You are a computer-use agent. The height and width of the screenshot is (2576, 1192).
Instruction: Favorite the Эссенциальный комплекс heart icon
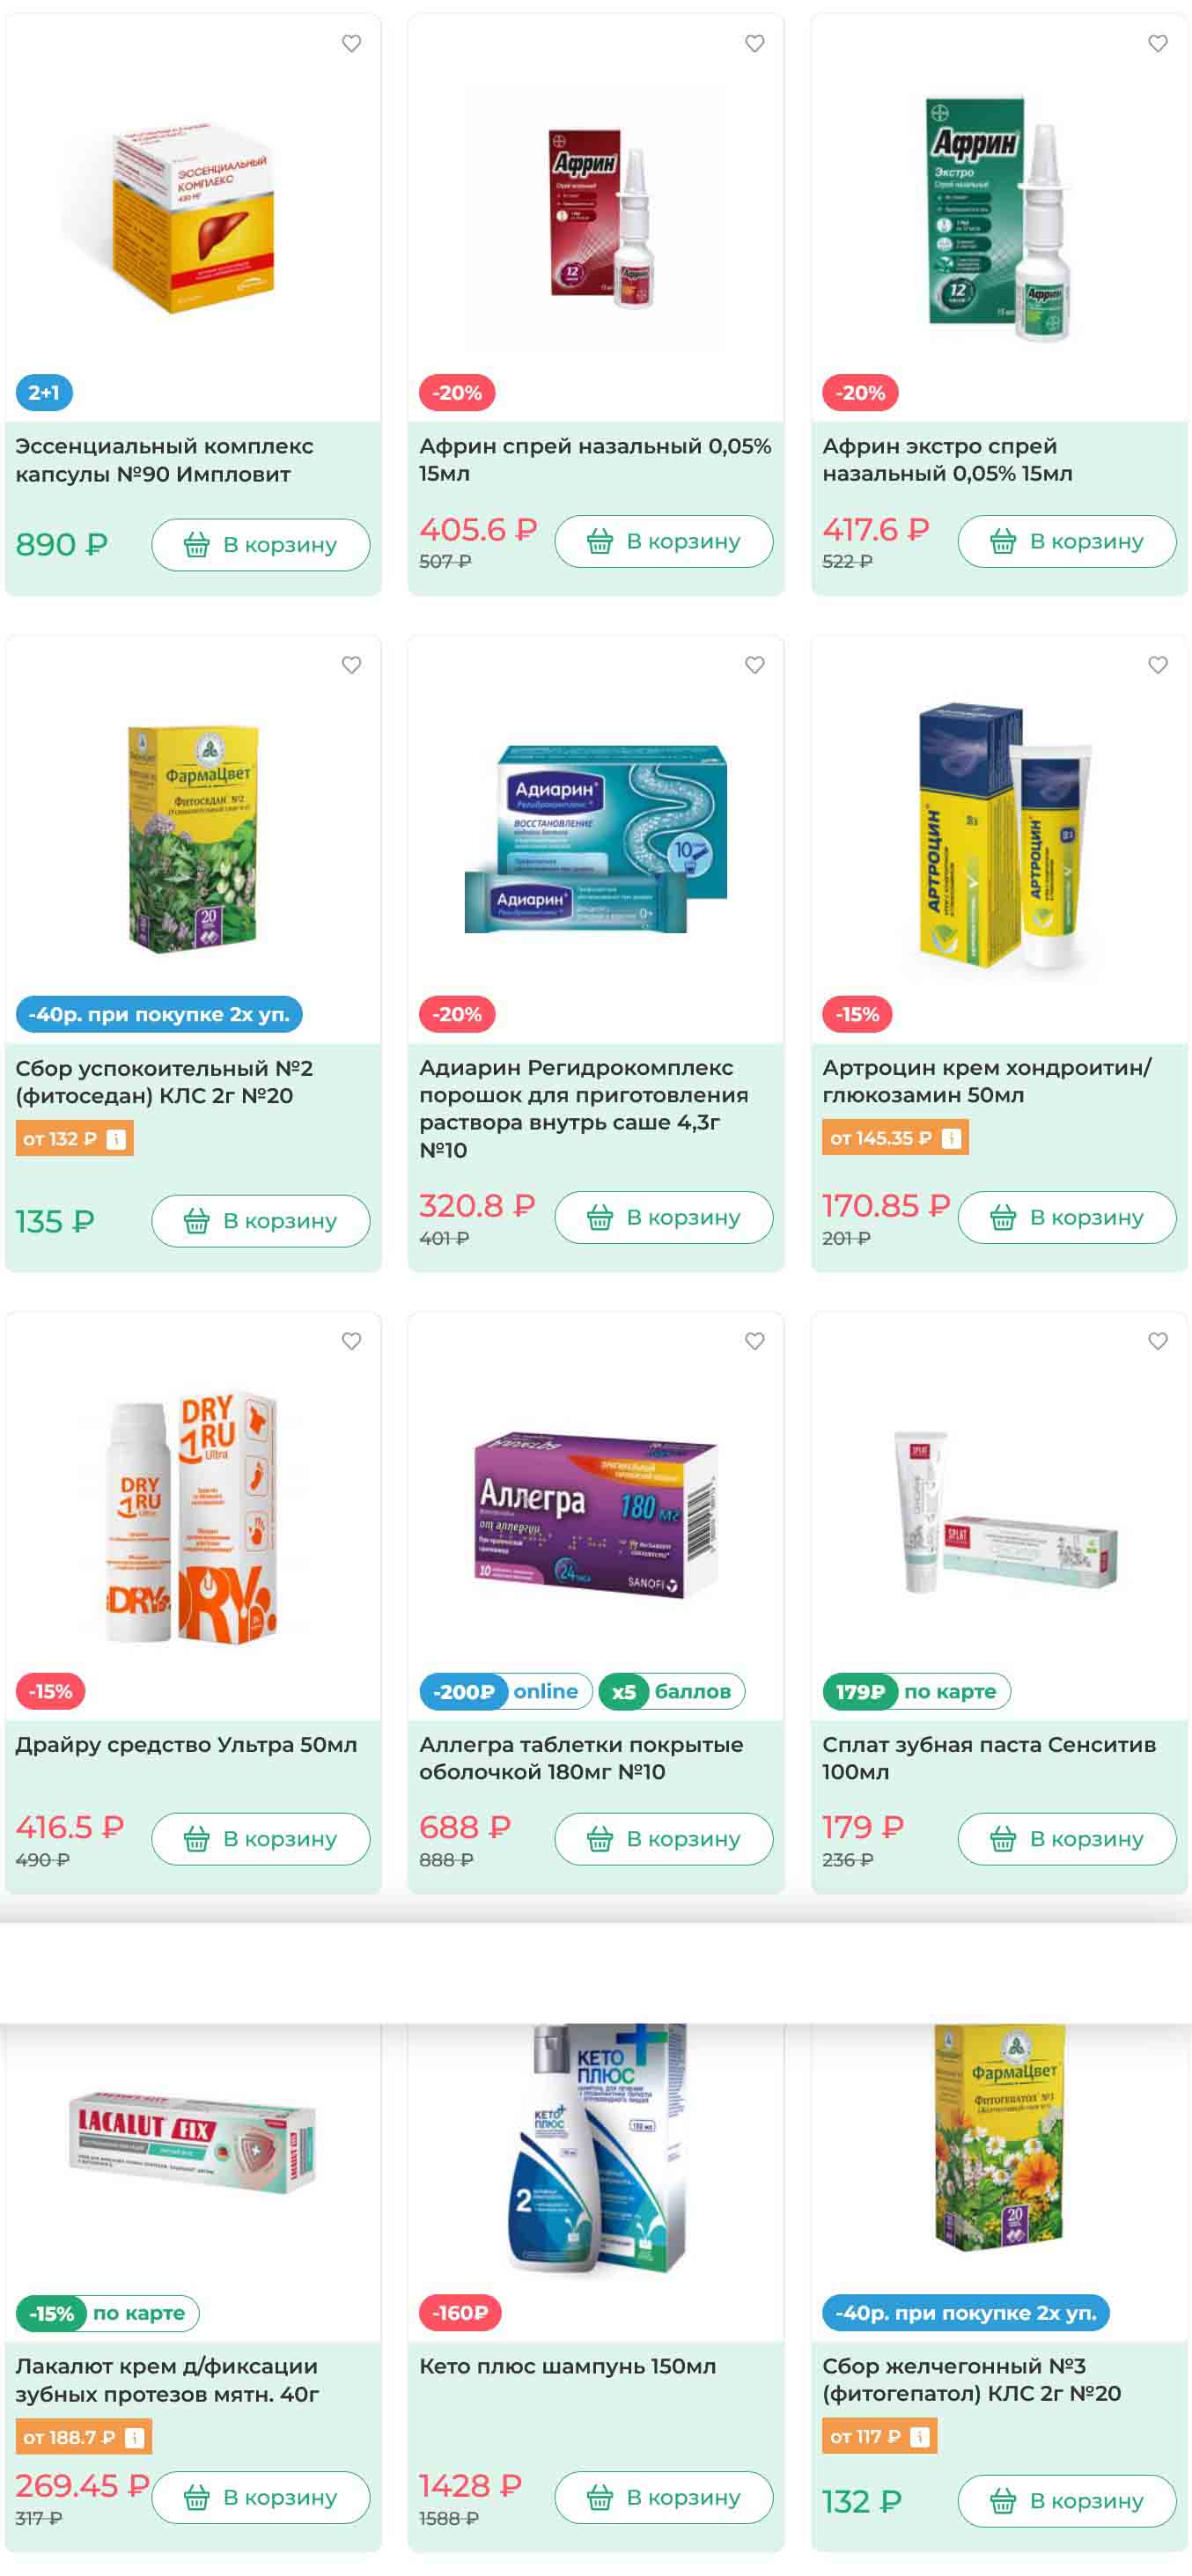click(x=352, y=43)
